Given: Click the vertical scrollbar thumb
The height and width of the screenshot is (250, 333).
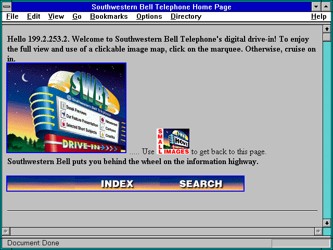Looking at the screenshot, I should 327,37.
